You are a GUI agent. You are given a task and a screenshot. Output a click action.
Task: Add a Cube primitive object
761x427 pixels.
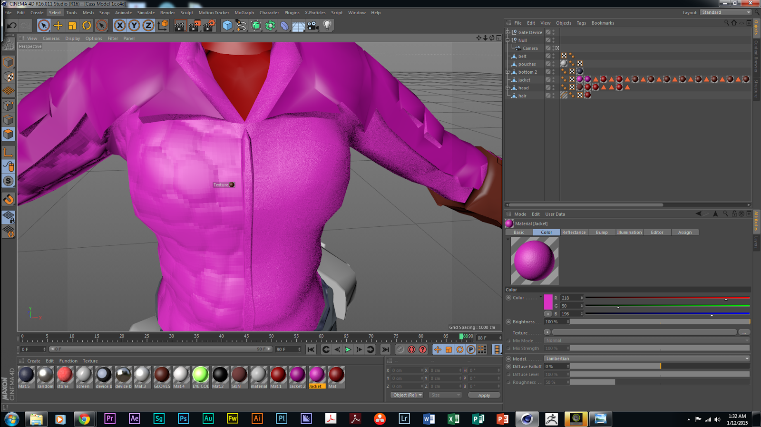[x=227, y=26]
